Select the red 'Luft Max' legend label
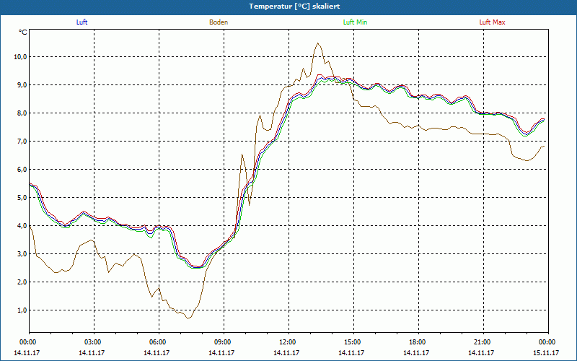This screenshot has height=361, width=577. point(492,22)
